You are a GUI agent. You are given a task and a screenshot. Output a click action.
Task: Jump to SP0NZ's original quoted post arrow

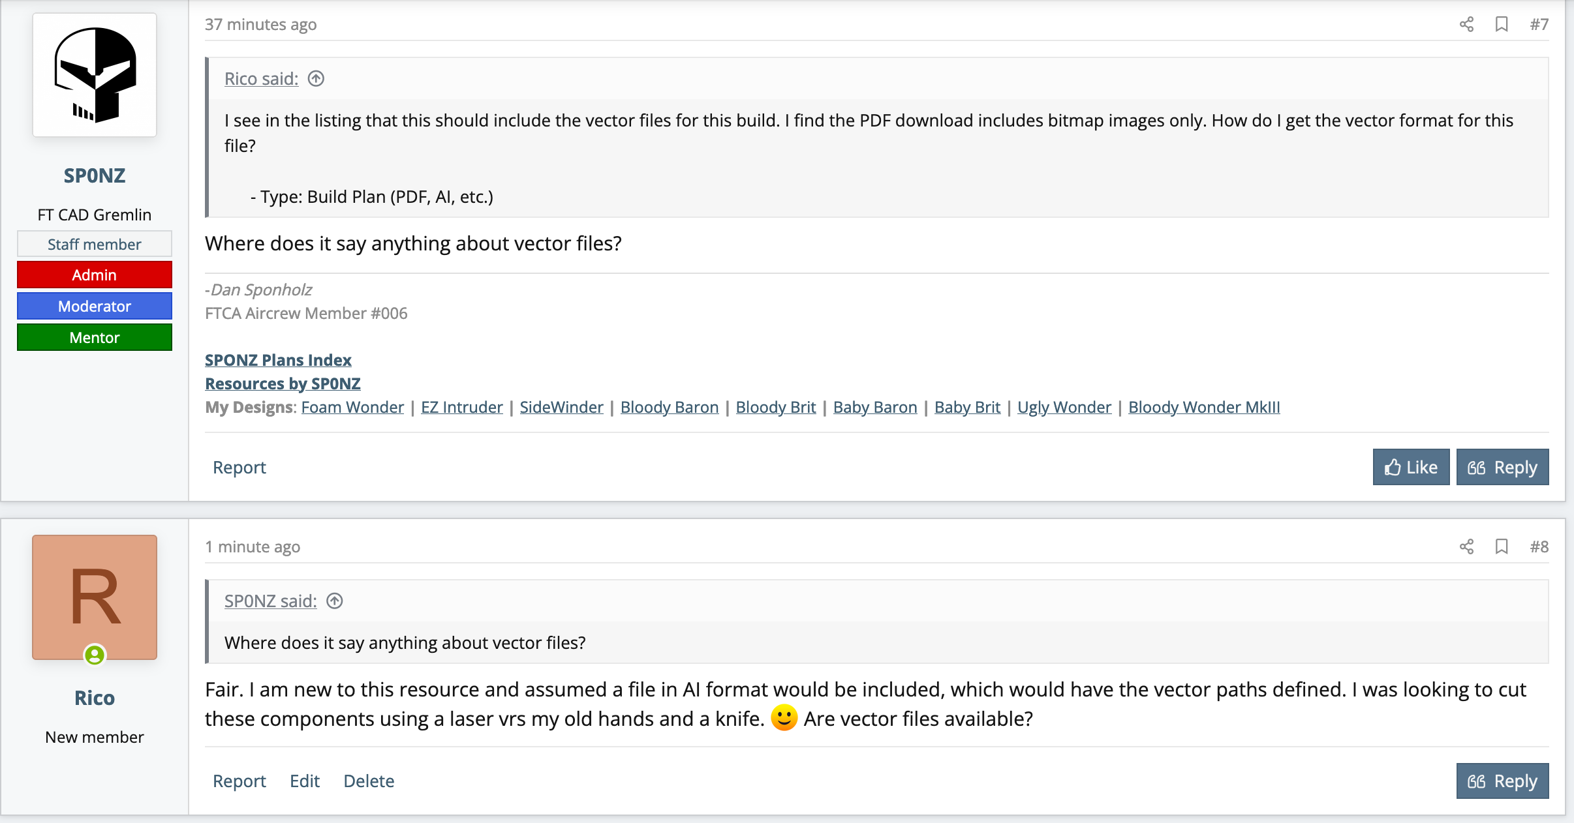tap(335, 601)
